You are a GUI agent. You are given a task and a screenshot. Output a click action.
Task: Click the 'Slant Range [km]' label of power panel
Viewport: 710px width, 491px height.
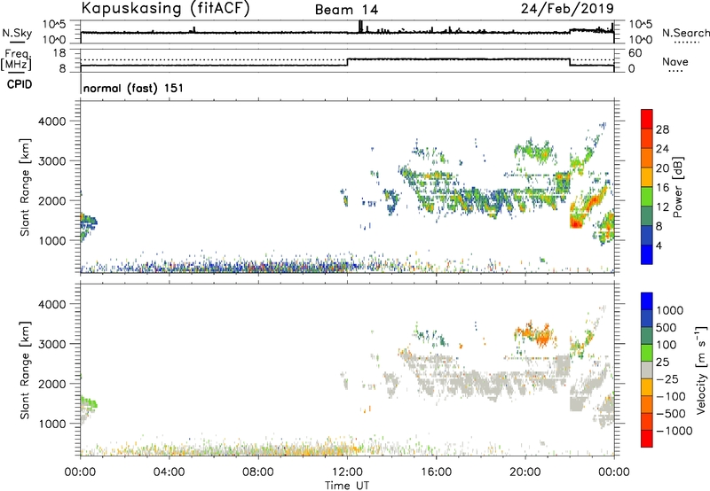click(25, 187)
